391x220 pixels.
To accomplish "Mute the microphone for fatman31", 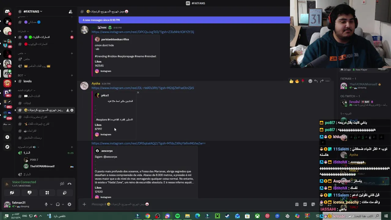I will 46,204.
